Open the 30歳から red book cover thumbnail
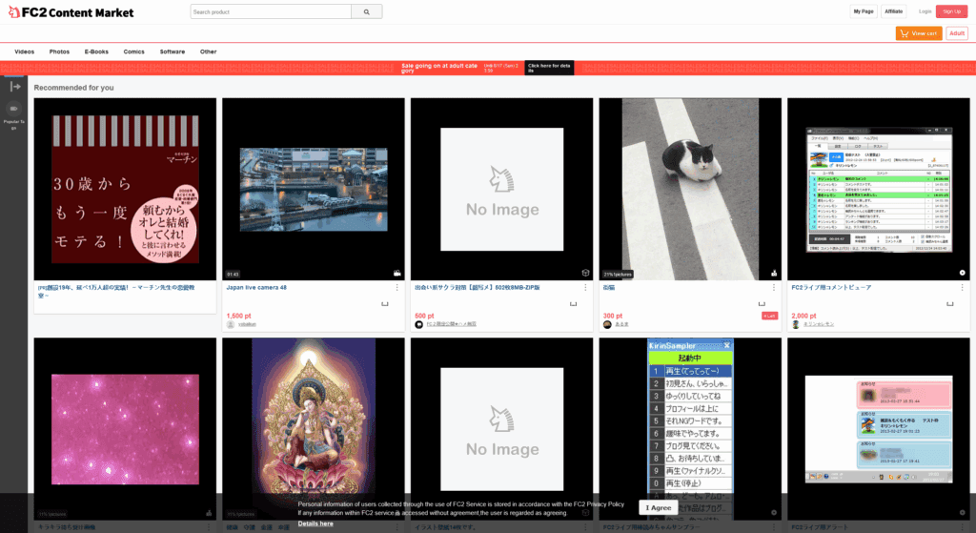This screenshot has width=976, height=533. 125,189
